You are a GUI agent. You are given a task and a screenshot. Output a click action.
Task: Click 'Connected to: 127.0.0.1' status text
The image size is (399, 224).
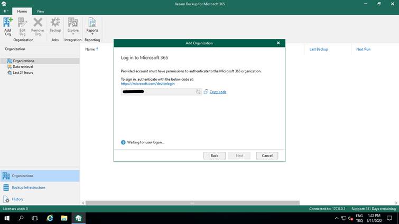[x=327, y=209]
